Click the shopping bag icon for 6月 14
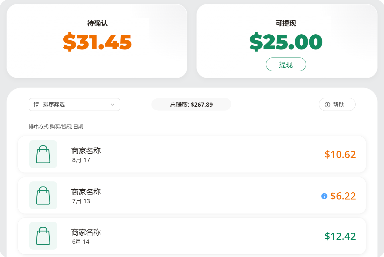This screenshot has height=257, width=384. click(43, 236)
